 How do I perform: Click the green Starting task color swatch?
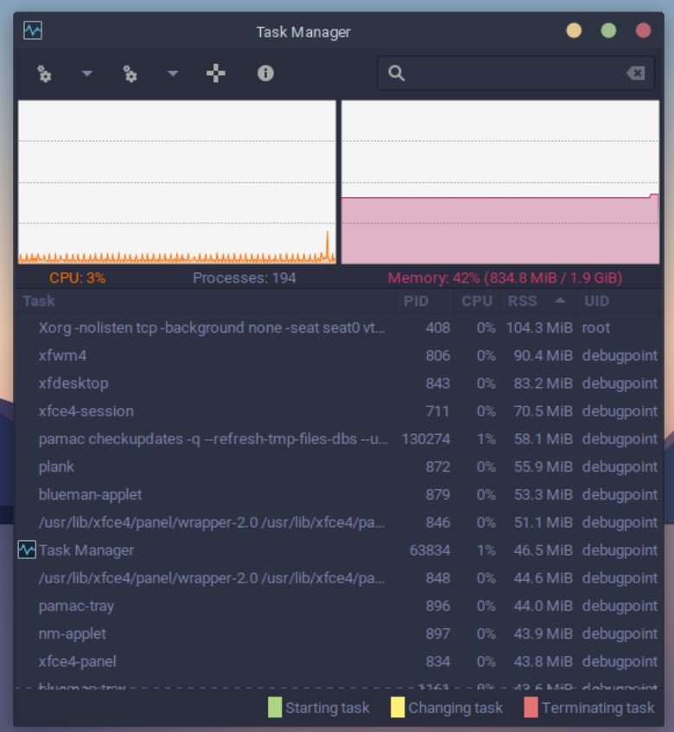pos(275,708)
